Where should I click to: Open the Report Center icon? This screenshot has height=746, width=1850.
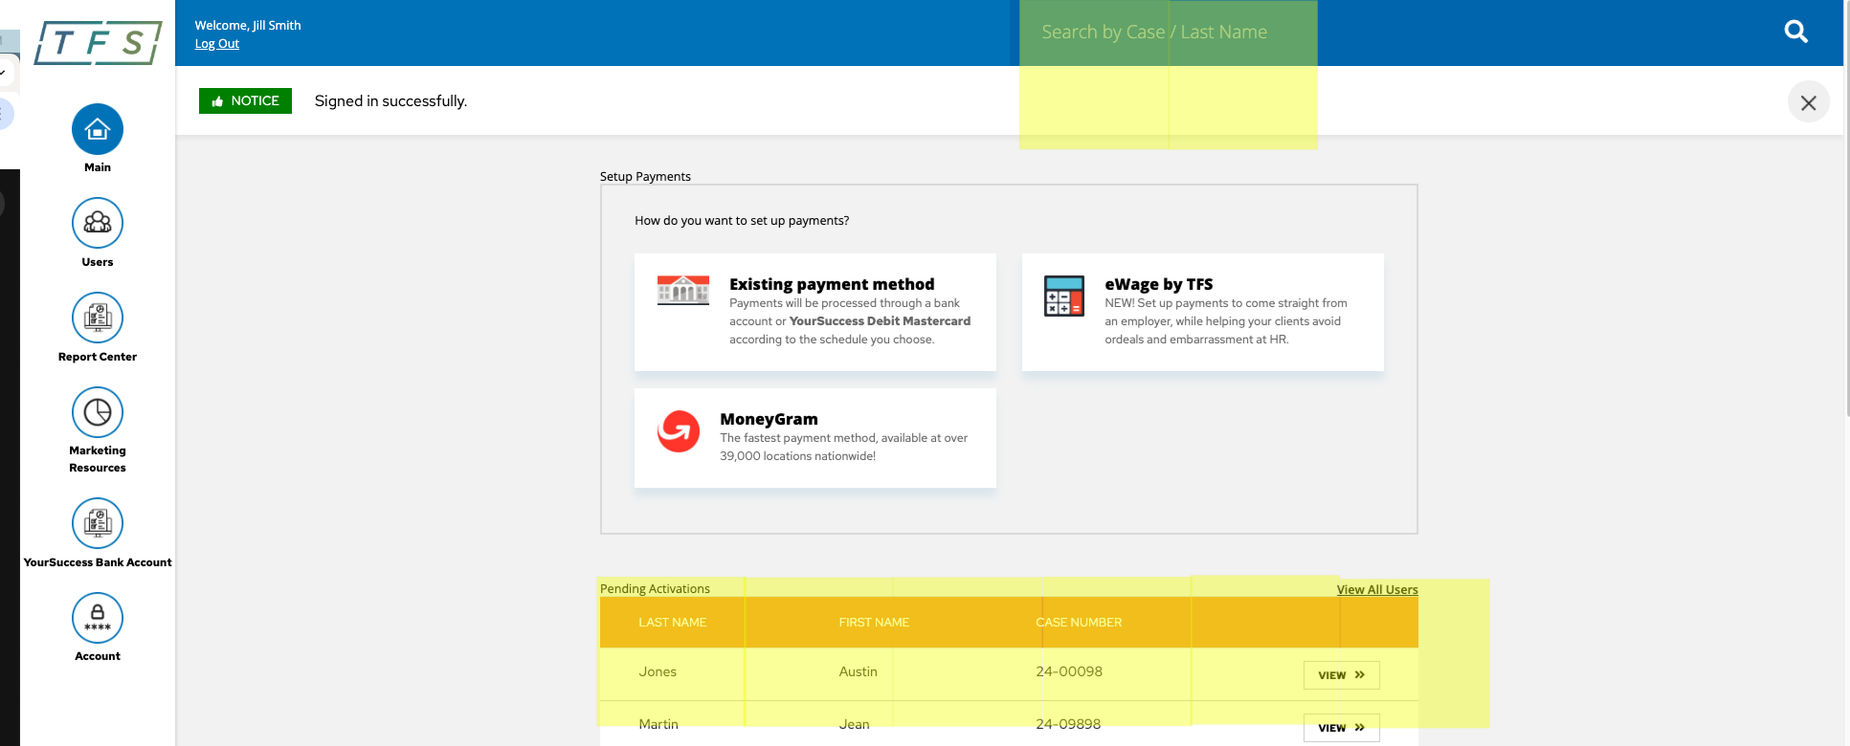(x=98, y=318)
